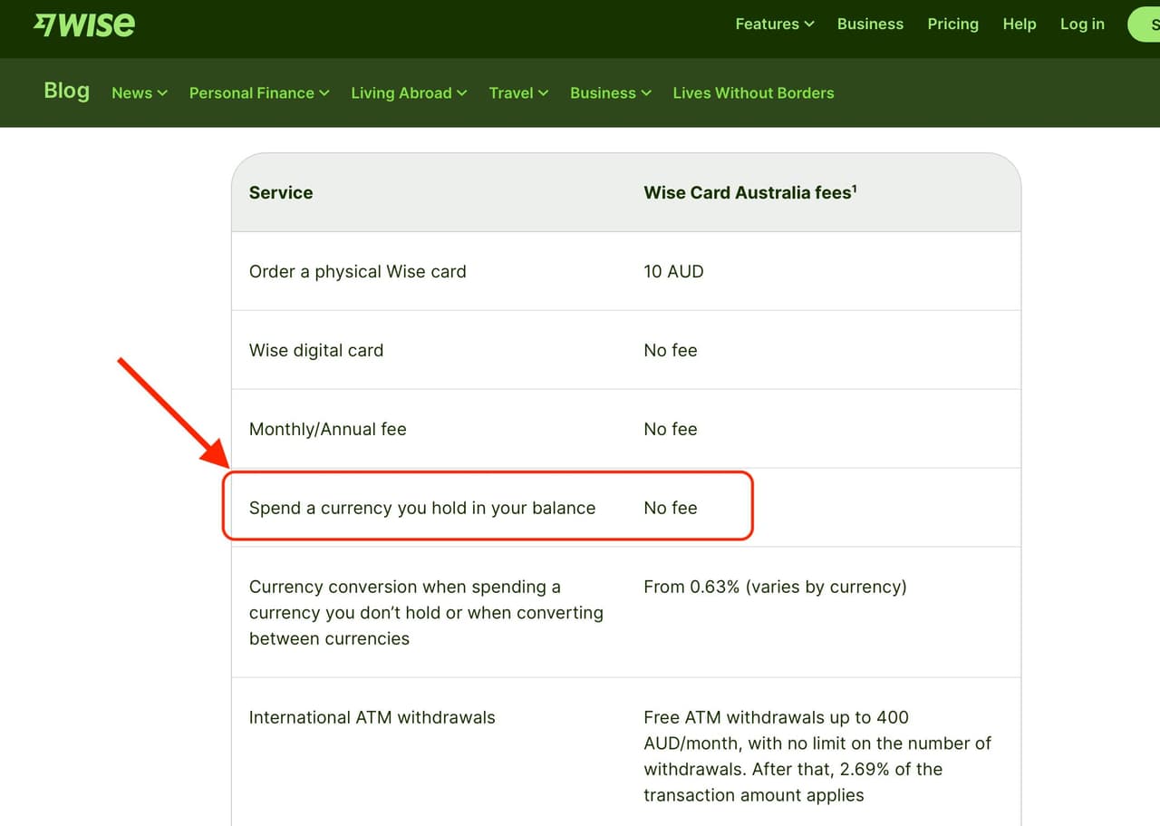The width and height of the screenshot is (1160, 826).
Task: Expand the Personal Finance category
Action: [x=259, y=92]
